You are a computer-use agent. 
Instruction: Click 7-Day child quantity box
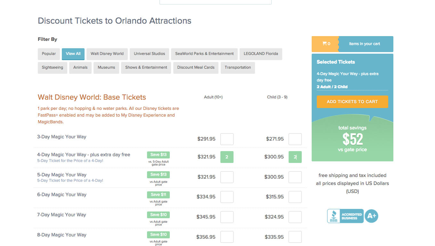coord(295,217)
